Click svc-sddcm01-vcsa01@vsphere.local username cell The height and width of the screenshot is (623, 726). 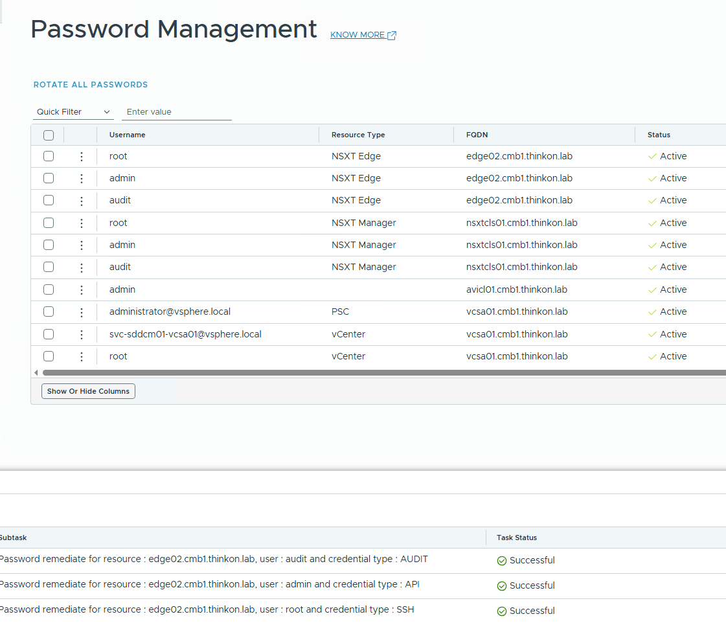point(185,334)
